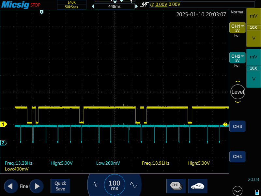Tap the large sine wave timebase icon
The height and width of the screenshot is (196, 261).
click(x=133, y=185)
